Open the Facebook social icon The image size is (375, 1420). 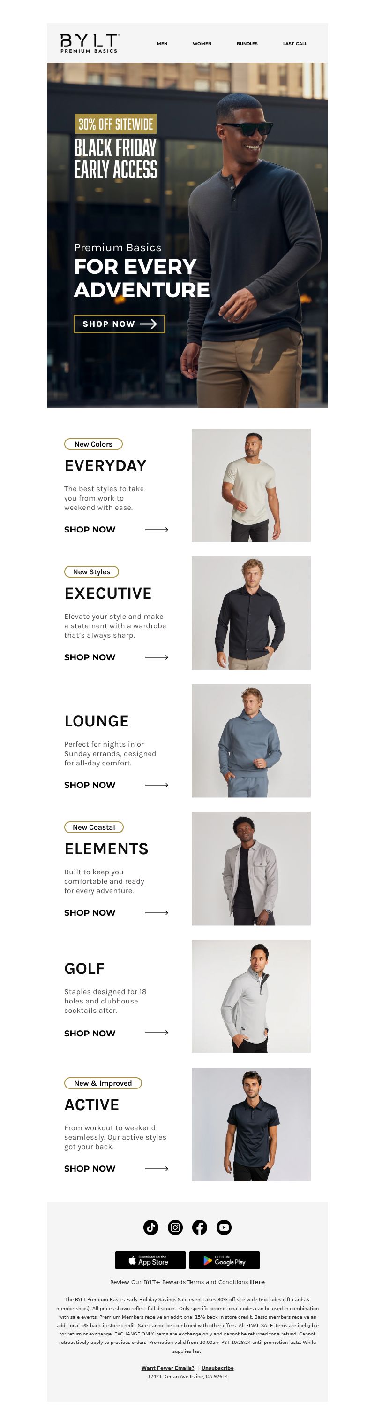(x=199, y=1227)
